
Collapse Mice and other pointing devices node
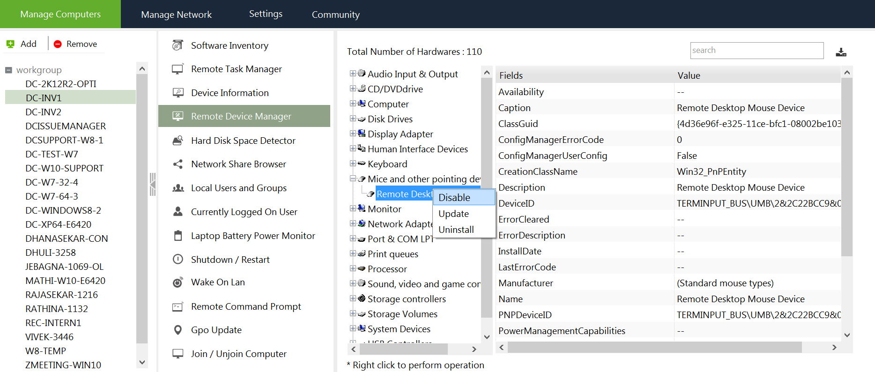click(x=353, y=179)
